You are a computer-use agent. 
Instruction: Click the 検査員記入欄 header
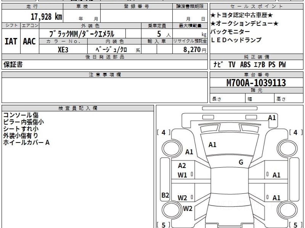78,108
